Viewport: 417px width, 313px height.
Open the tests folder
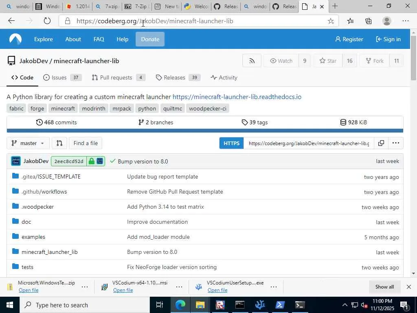[x=27, y=267]
